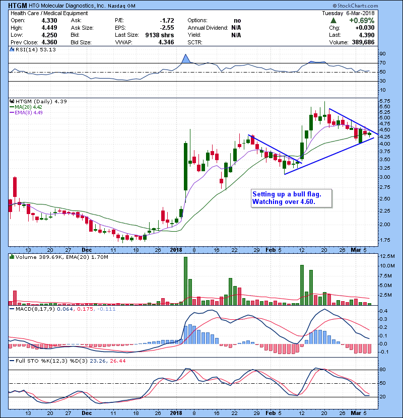Click the Options value no

[237, 21]
